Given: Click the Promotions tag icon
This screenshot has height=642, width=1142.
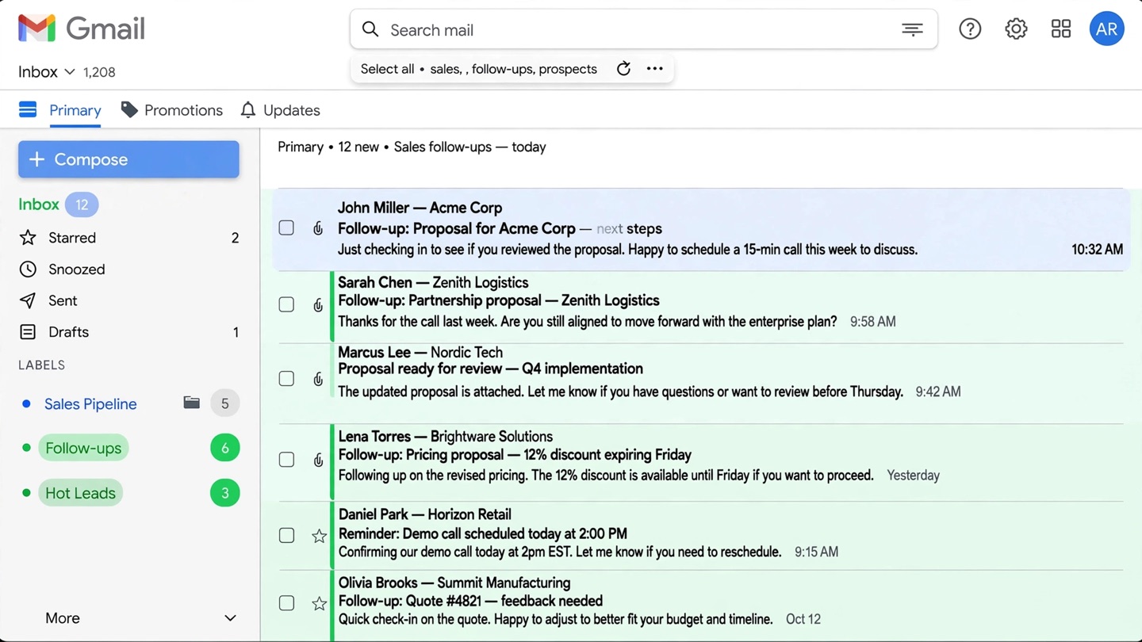Looking at the screenshot, I should [x=129, y=110].
